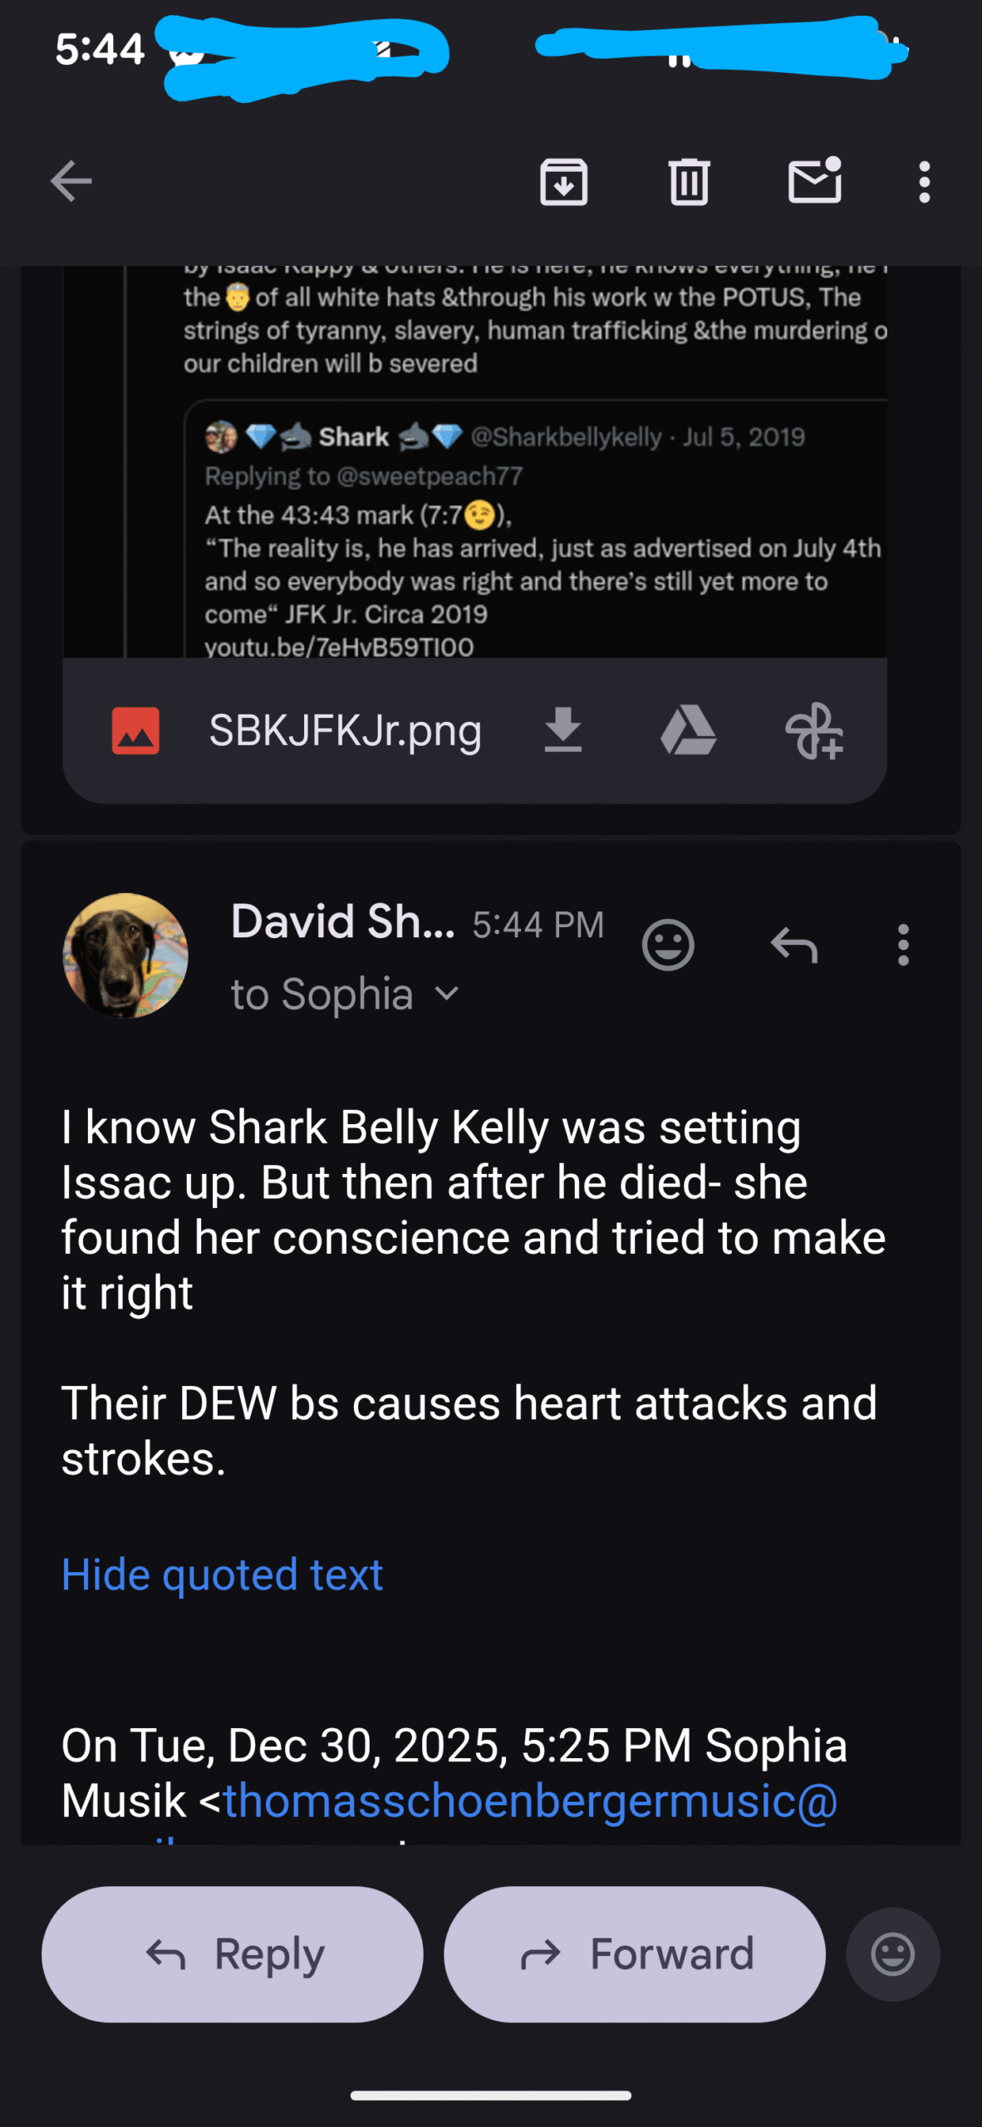Archive this email conversation

563,181
